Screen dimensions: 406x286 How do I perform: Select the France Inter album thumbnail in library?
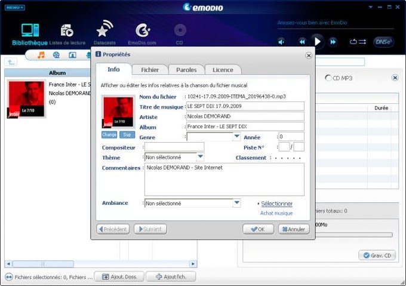(26, 99)
